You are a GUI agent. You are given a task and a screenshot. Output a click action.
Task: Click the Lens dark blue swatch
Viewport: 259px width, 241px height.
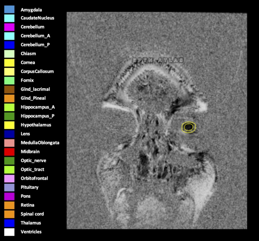[x=9, y=134]
